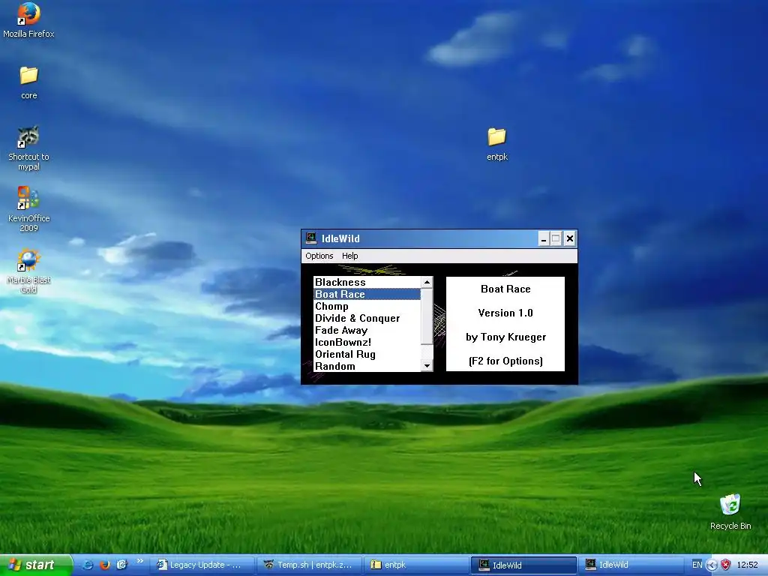Image resolution: width=768 pixels, height=576 pixels.
Task: Click the list scrollbar down arrow
Action: pyautogui.click(x=427, y=366)
